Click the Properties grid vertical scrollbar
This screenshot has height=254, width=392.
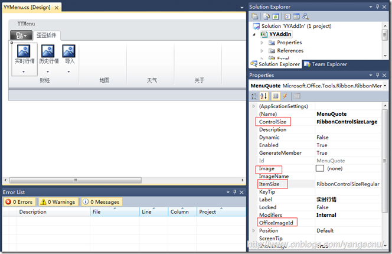coord(384,160)
